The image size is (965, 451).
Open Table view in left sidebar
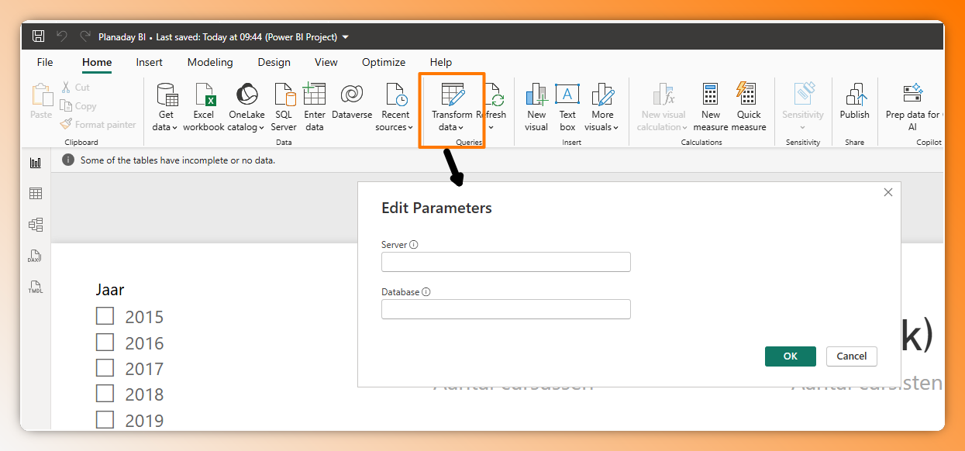[x=36, y=194]
